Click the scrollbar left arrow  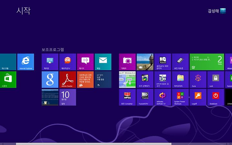3,144
